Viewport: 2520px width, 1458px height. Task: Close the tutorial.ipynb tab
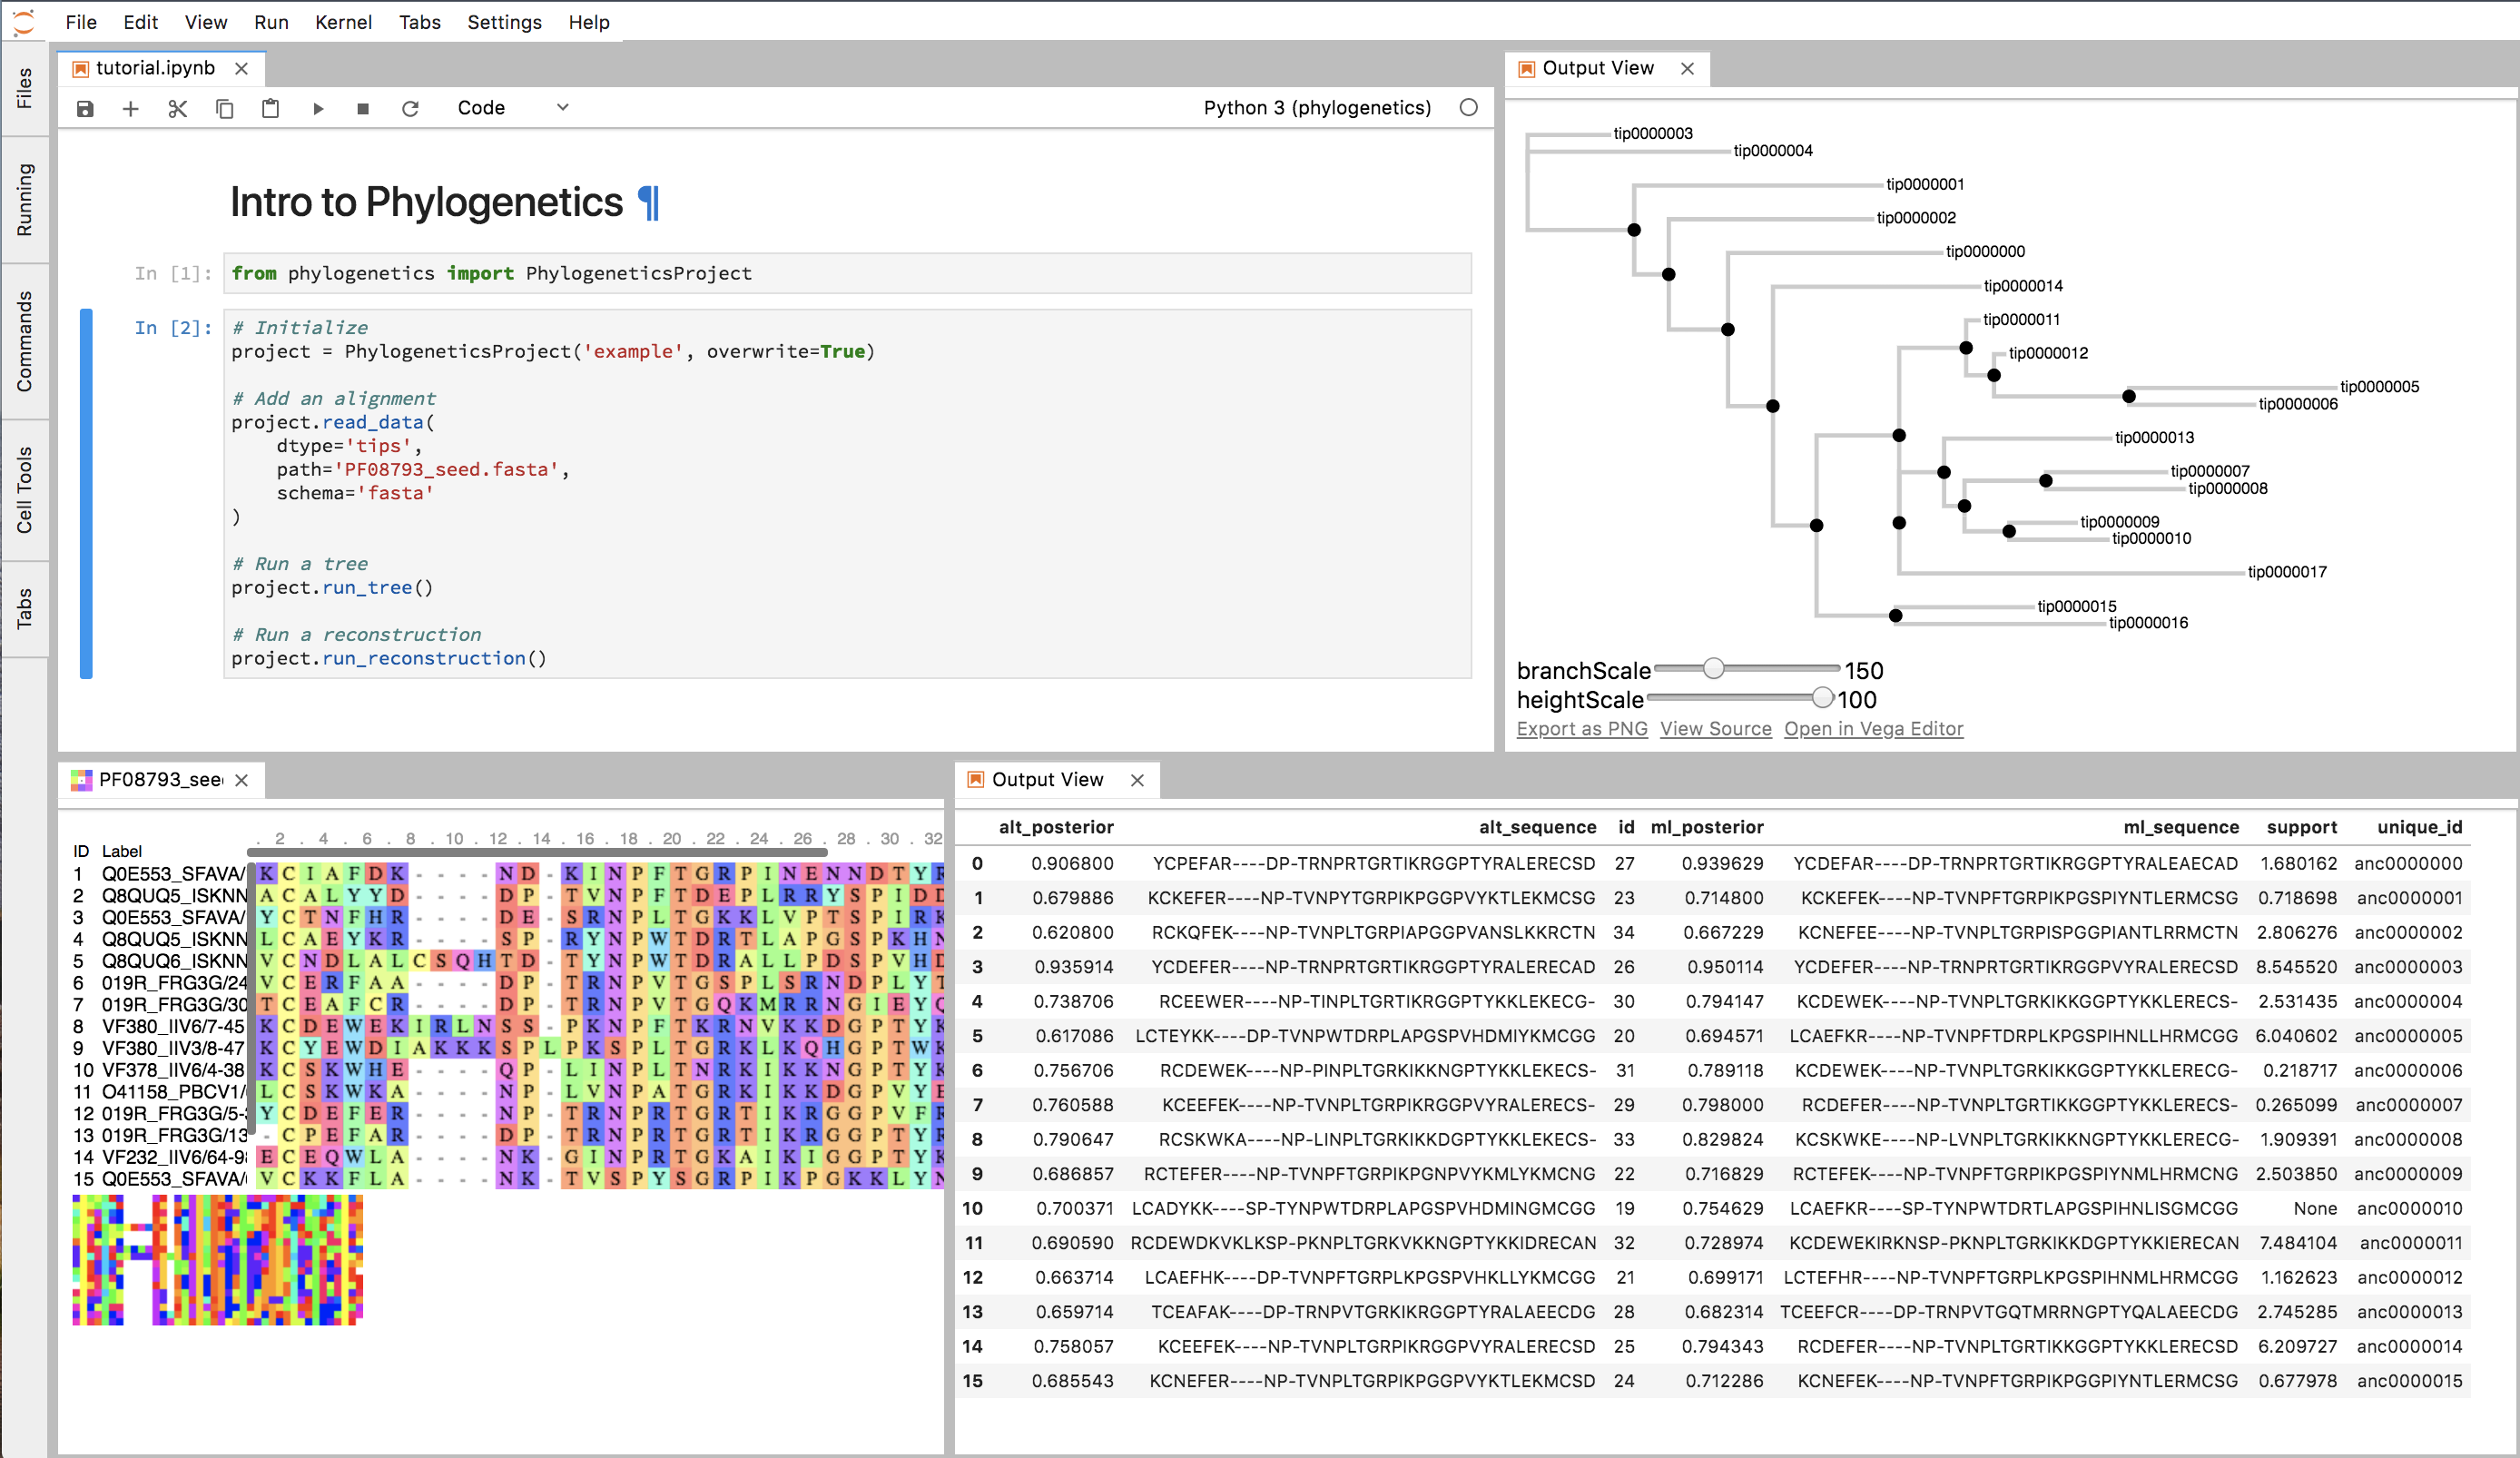(241, 68)
